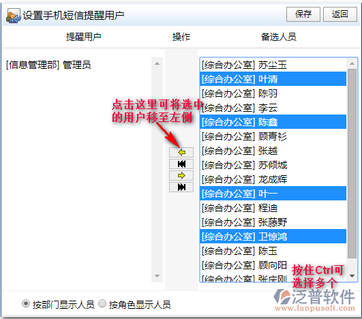Click the move-all-left double arrow button

[181, 164]
